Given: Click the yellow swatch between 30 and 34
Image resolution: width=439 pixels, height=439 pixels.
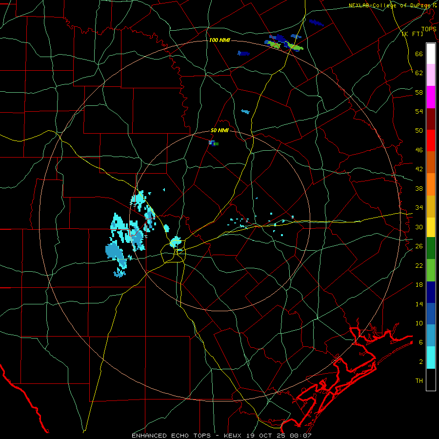Looking at the screenshot, I should coord(431,227).
